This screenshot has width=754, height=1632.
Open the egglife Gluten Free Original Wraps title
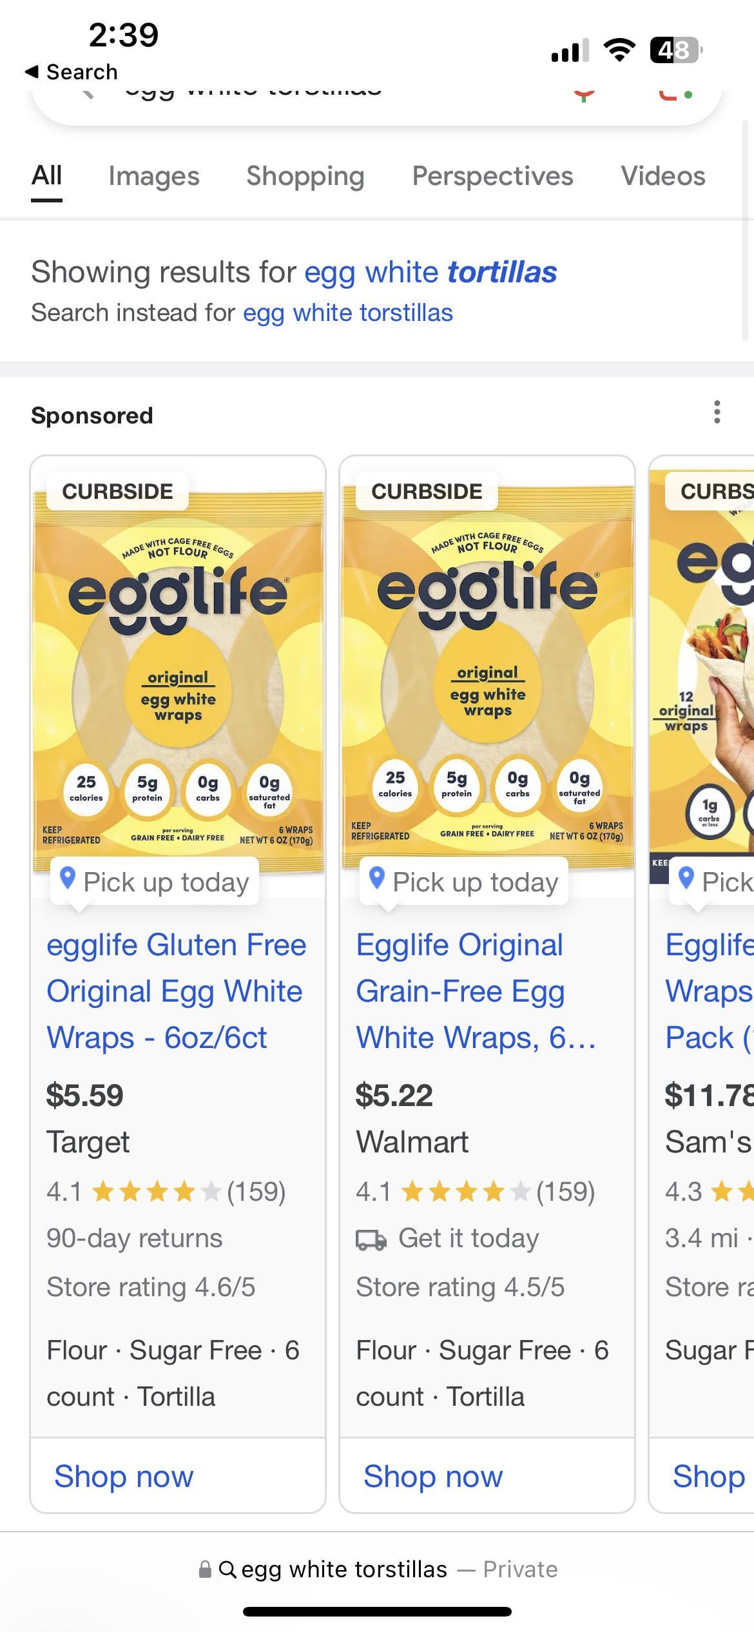coord(176,991)
